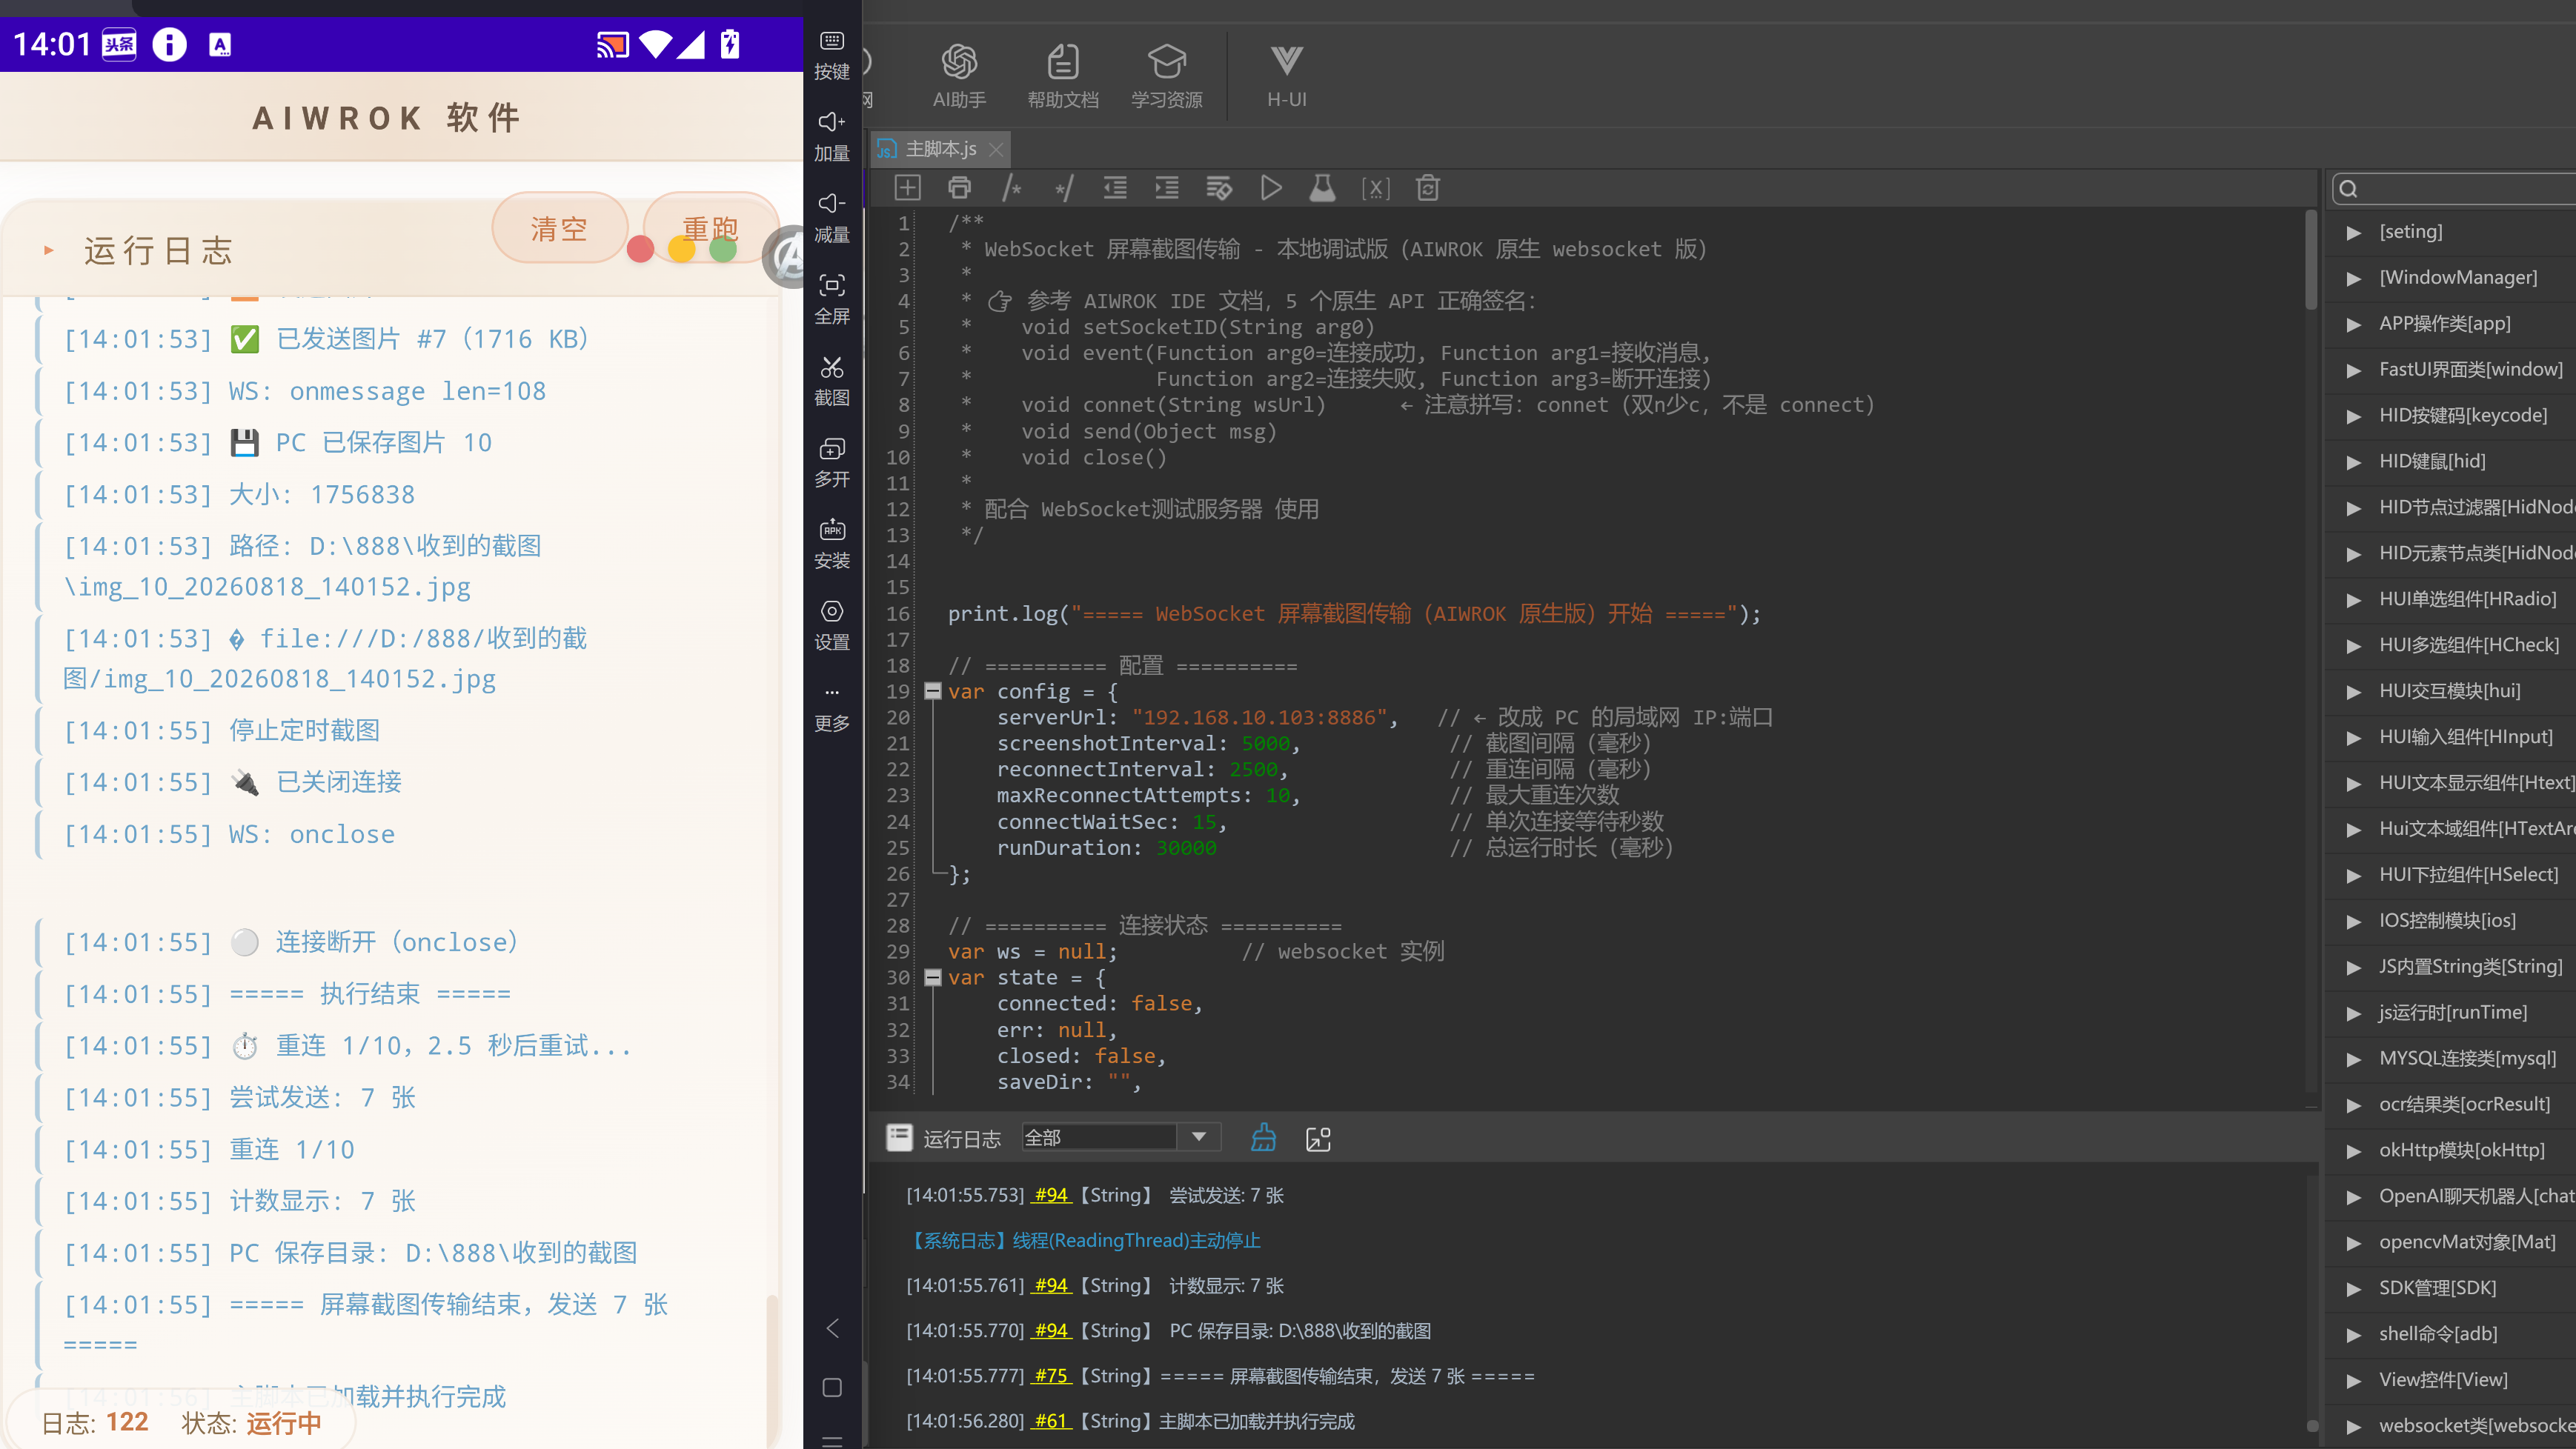This screenshot has width=2576, height=1449.
Task: Expand SDK管理[SDK] node
Action: [2353, 1289]
